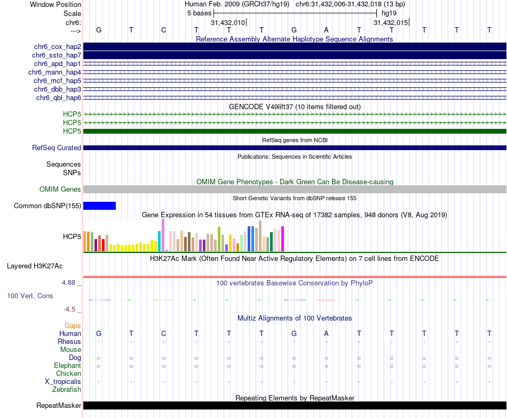Open Multiz Alignments of 100 Vertebrates title
This screenshot has height=418, width=507.
coord(295,318)
